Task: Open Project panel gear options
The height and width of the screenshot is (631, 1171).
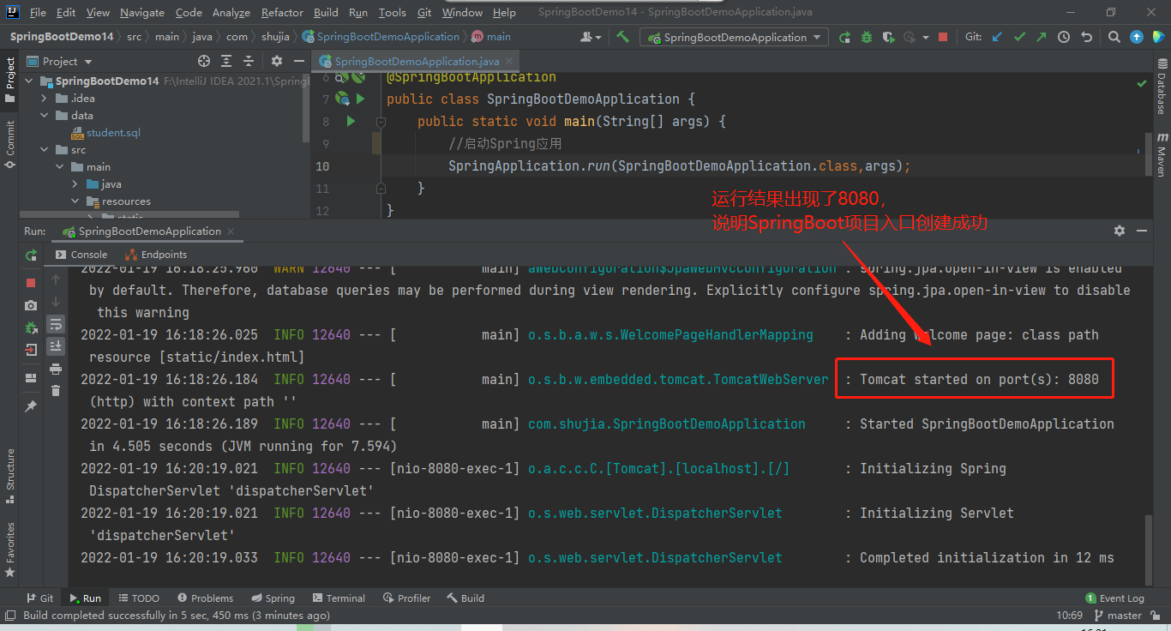Action: (x=276, y=61)
